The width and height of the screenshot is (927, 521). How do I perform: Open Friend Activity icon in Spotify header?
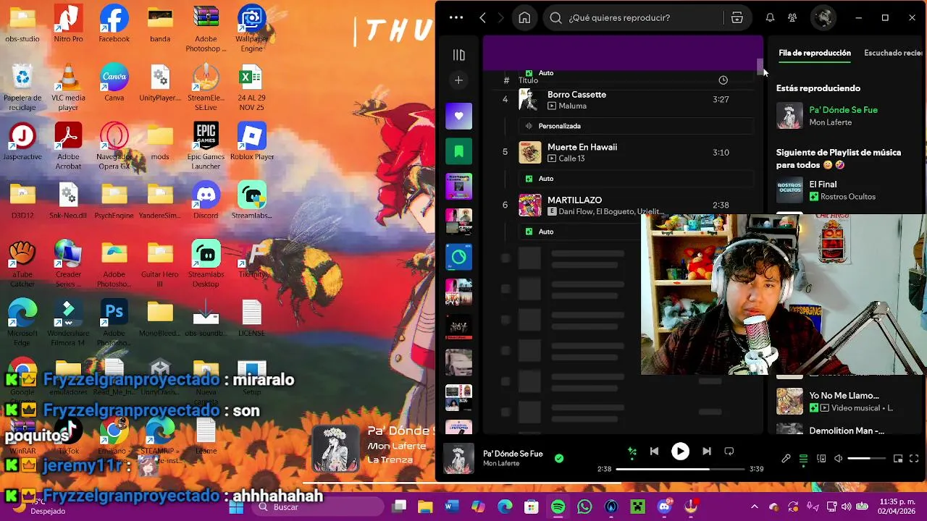[x=793, y=17]
